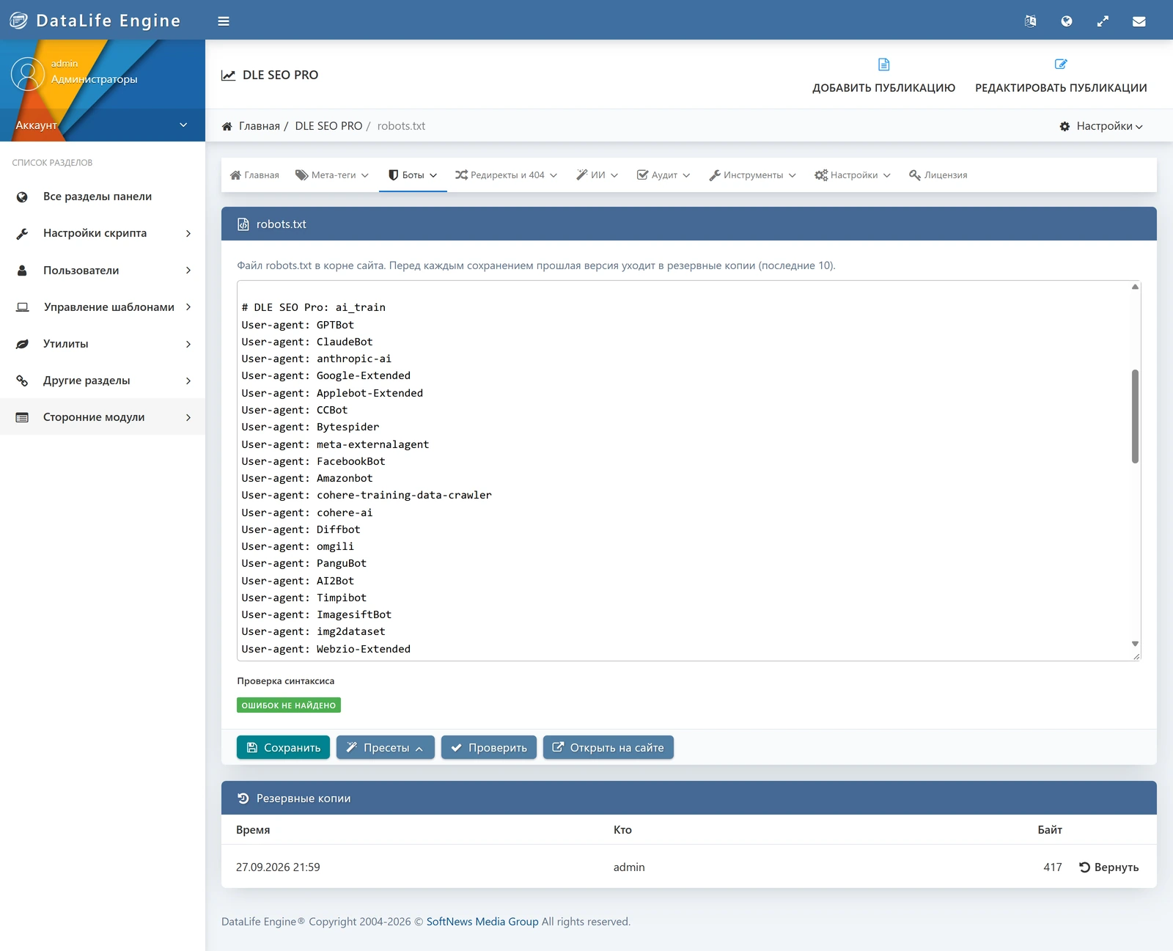This screenshot has width=1173, height=951.
Task: Open the Инструменты tab dropdown
Action: [x=752, y=175]
